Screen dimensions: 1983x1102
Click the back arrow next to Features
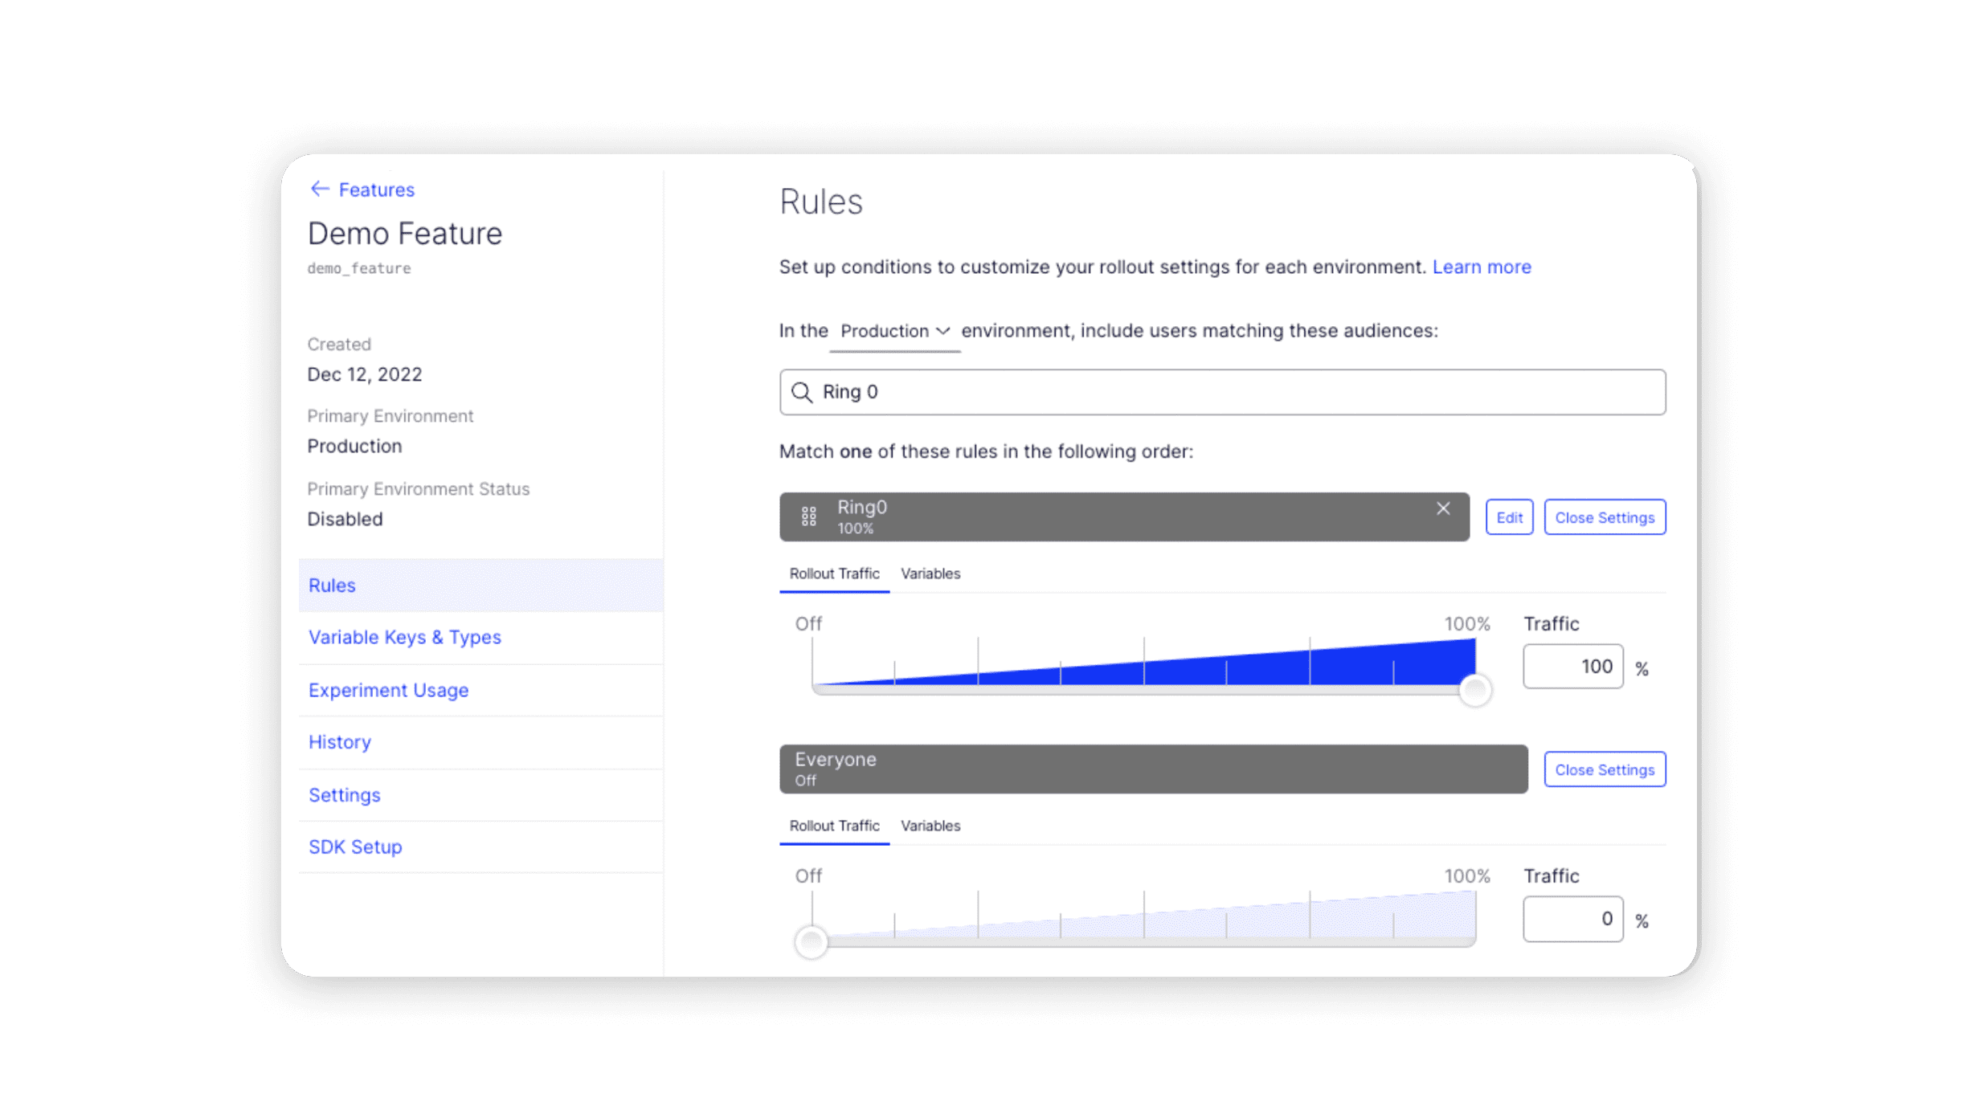coord(320,189)
